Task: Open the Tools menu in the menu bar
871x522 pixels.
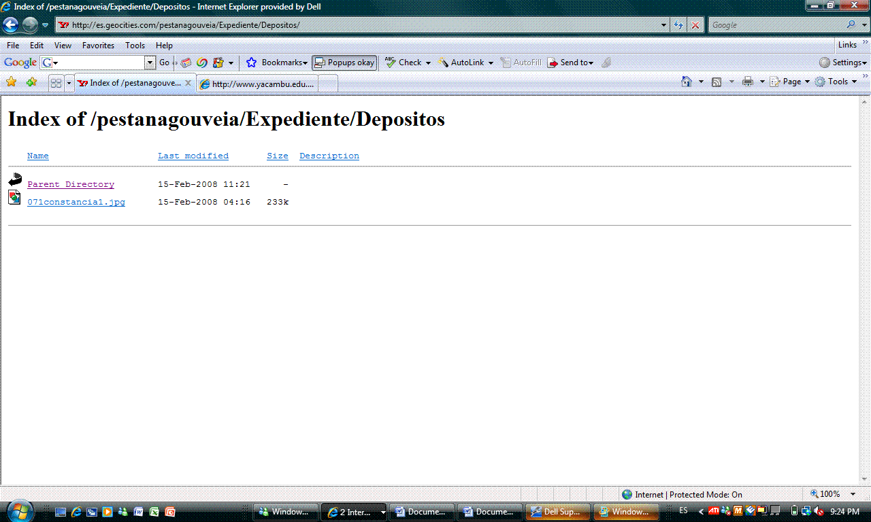Action: pos(135,46)
